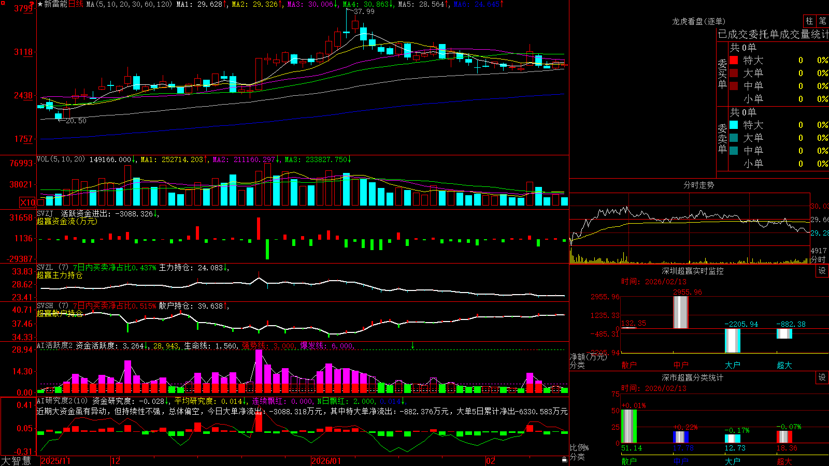Viewport: 829px width, 466px height.
Task: Click the lock icon on the time axis
Action: 564,459
